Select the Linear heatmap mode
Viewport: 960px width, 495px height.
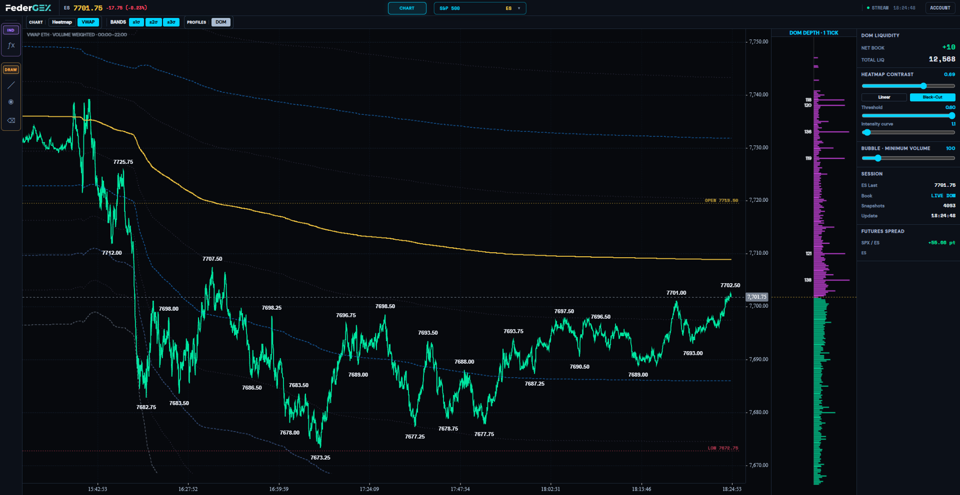coord(884,97)
